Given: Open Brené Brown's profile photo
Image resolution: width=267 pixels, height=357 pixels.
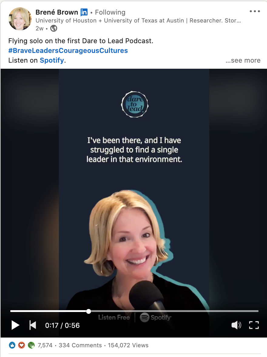Looking at the screenshot, I should [x=20, y=19].
